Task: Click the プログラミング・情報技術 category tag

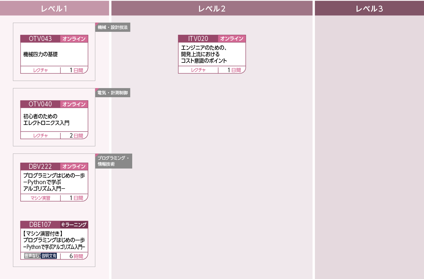Action: coord(113,161)
